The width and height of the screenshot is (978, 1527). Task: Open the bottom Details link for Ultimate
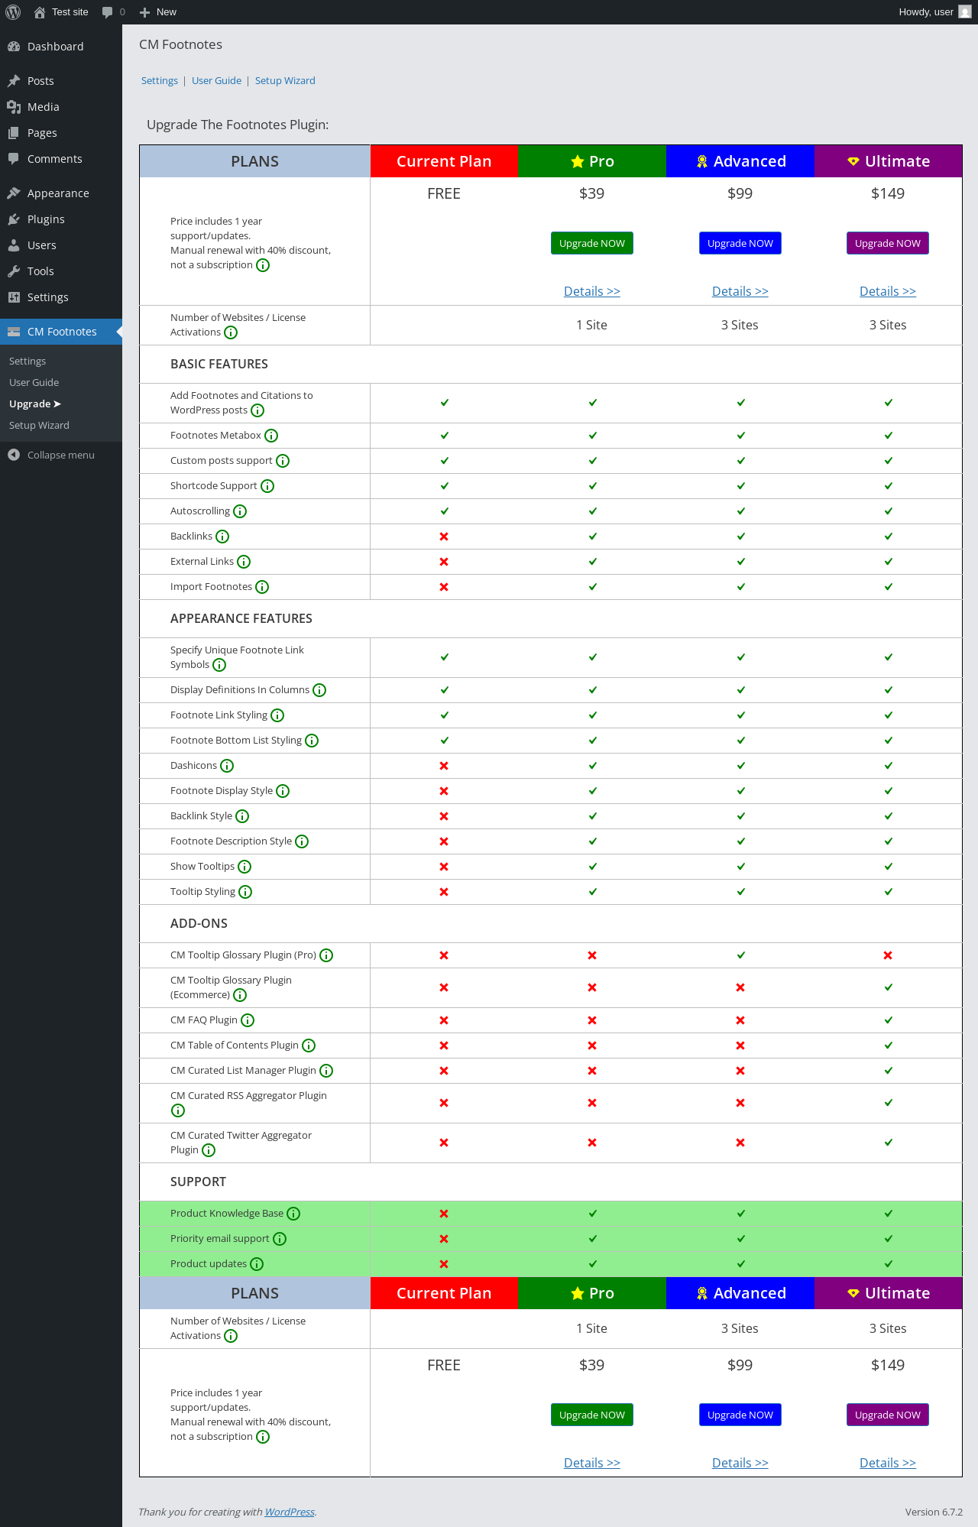click(888, 1463)
